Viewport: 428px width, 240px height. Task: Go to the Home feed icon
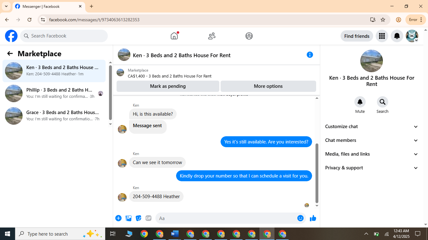[174, 36]
